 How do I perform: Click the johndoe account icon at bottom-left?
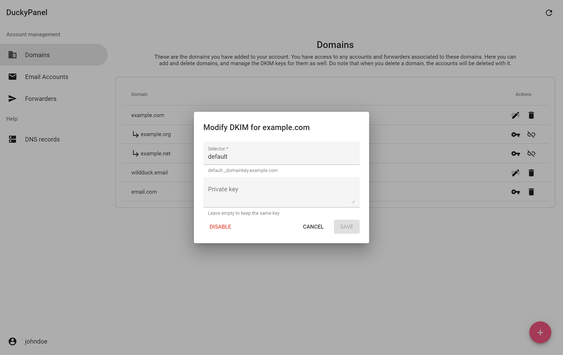pyautogui.click(x=13, y=341)
